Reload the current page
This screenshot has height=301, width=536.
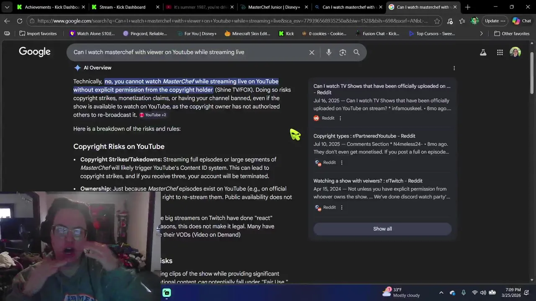click(x=20, y=21)
